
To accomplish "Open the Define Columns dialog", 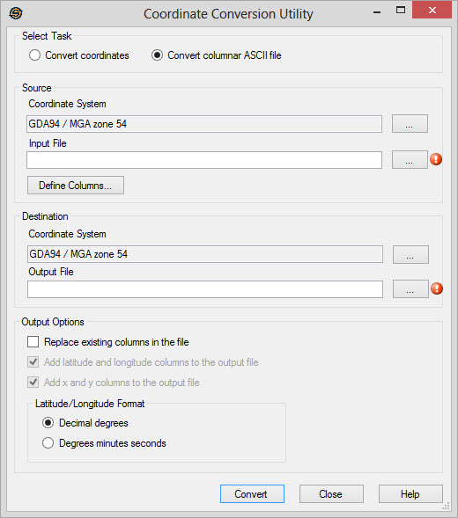I will pyautogui.click(x=76, y=186).
